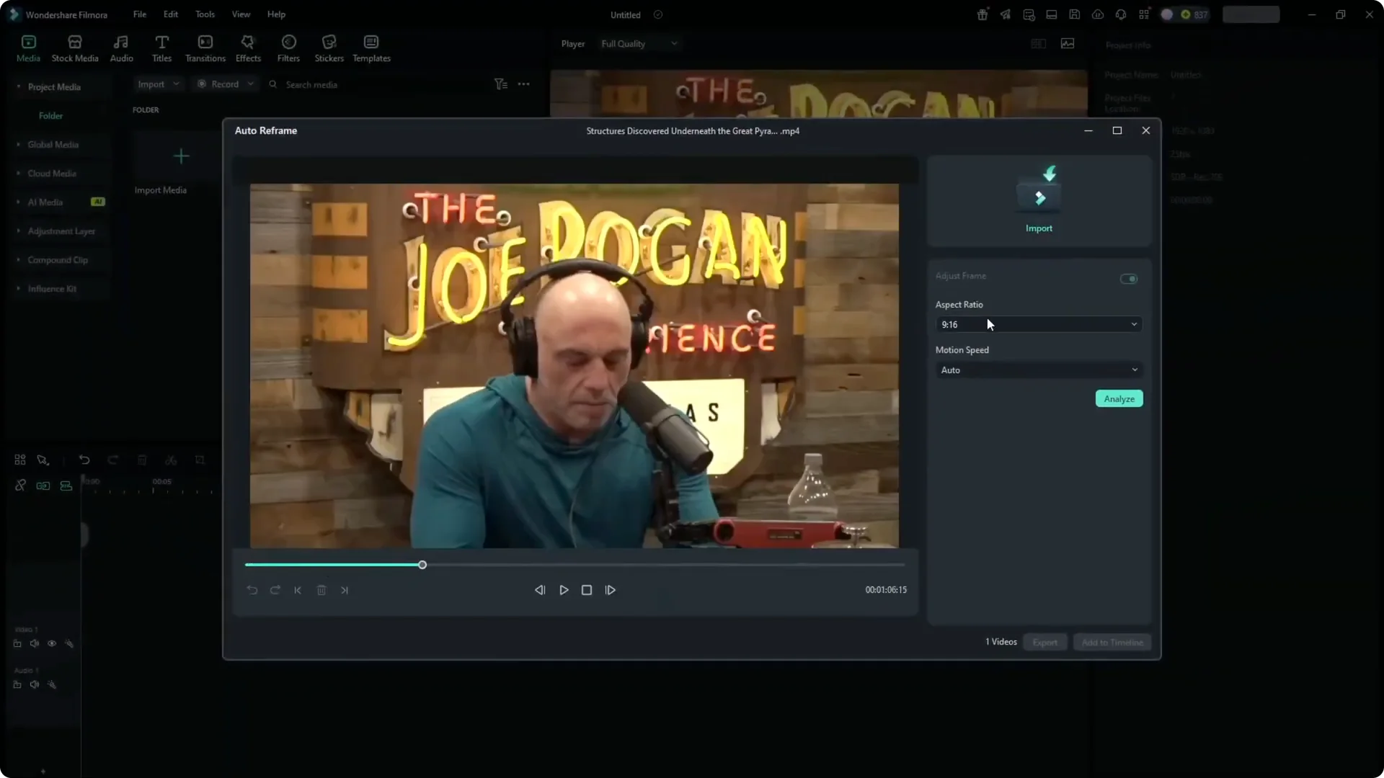Screen dimensions: 1384x778
Task: Click the undo icon in timeline toolbar
Action: pyautogui.click(x=84, y=460)
